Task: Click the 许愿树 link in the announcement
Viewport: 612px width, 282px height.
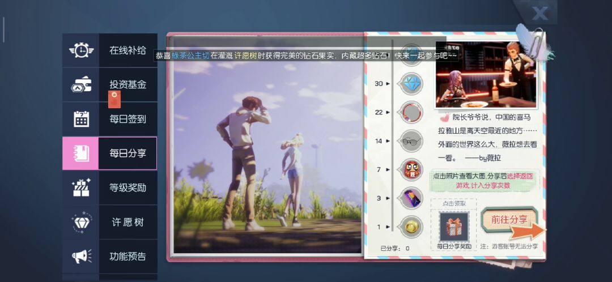Action: click(245, 55)
